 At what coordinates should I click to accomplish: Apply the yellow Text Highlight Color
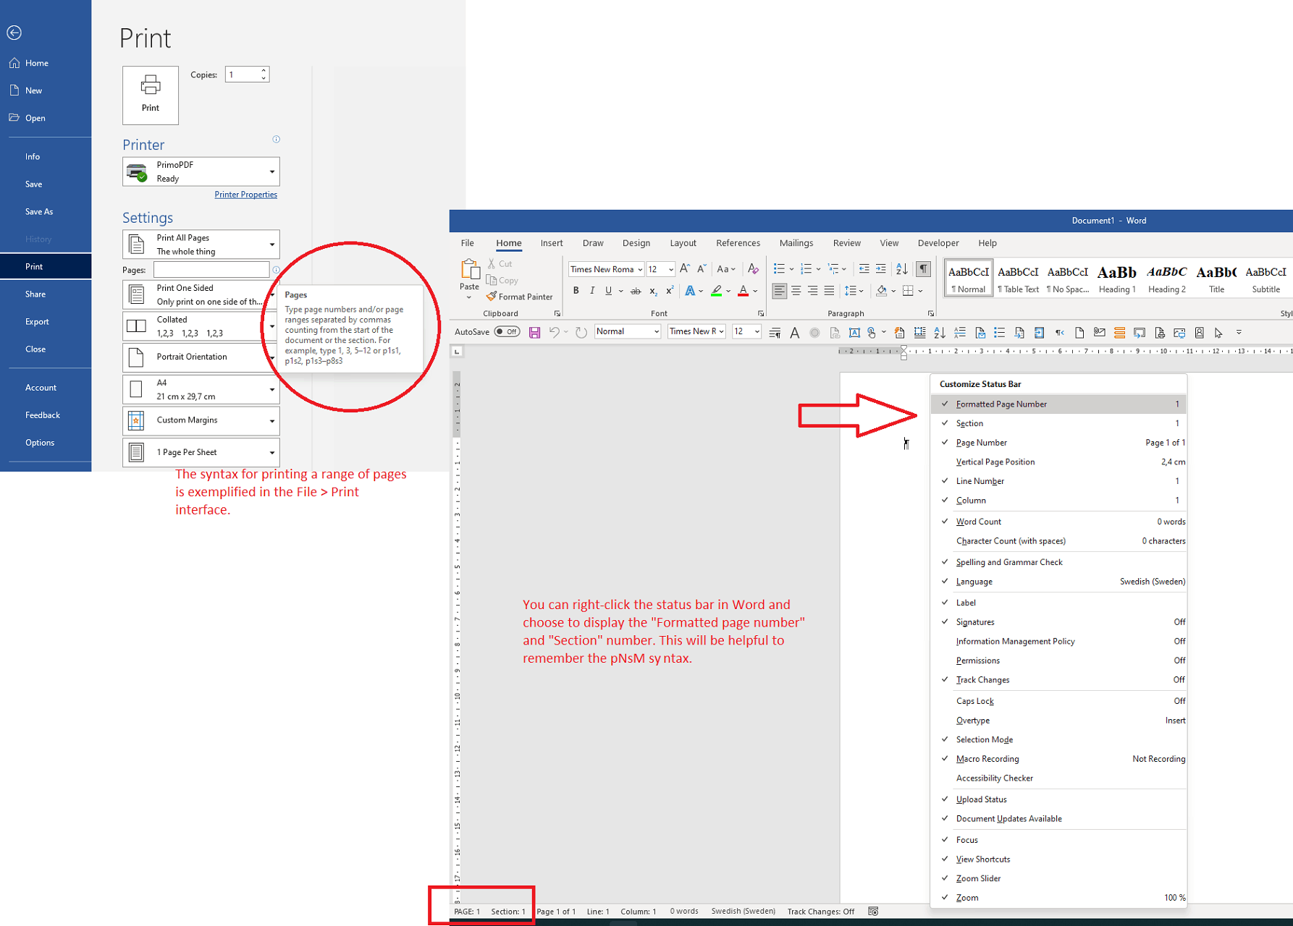coord(717,291)
